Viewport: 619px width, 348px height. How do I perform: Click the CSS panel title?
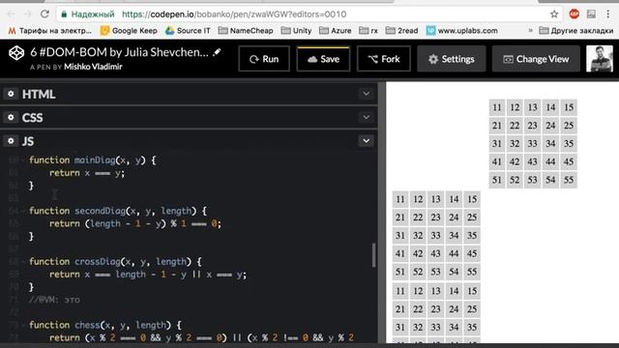pyautogui.click(x=32, y=118)
